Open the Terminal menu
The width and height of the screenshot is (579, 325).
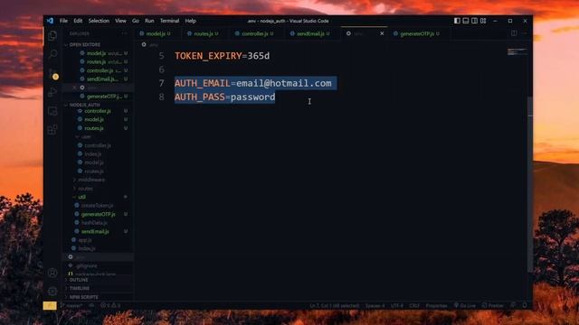click(x=169, y=21)
